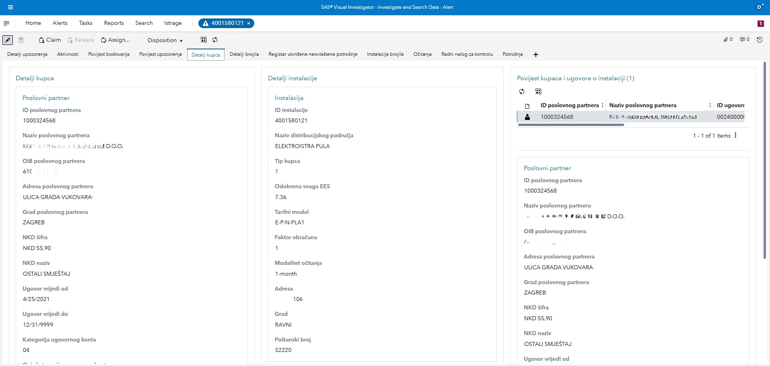Click the alert toolbar refresh icon
770x366 pixels.
point(215,40)
